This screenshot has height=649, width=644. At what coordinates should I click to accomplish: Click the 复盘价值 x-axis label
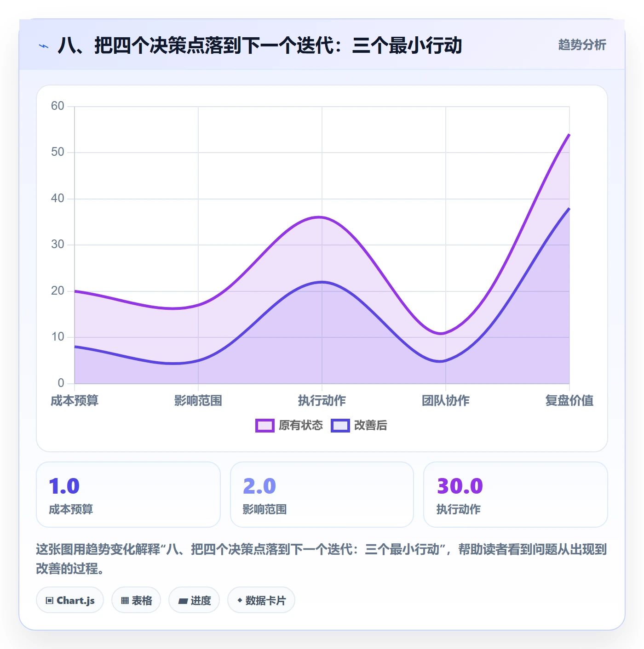pyautogui.click(x=569, y=401)
